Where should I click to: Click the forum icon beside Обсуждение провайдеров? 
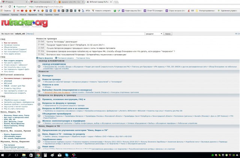click(39, 116)
